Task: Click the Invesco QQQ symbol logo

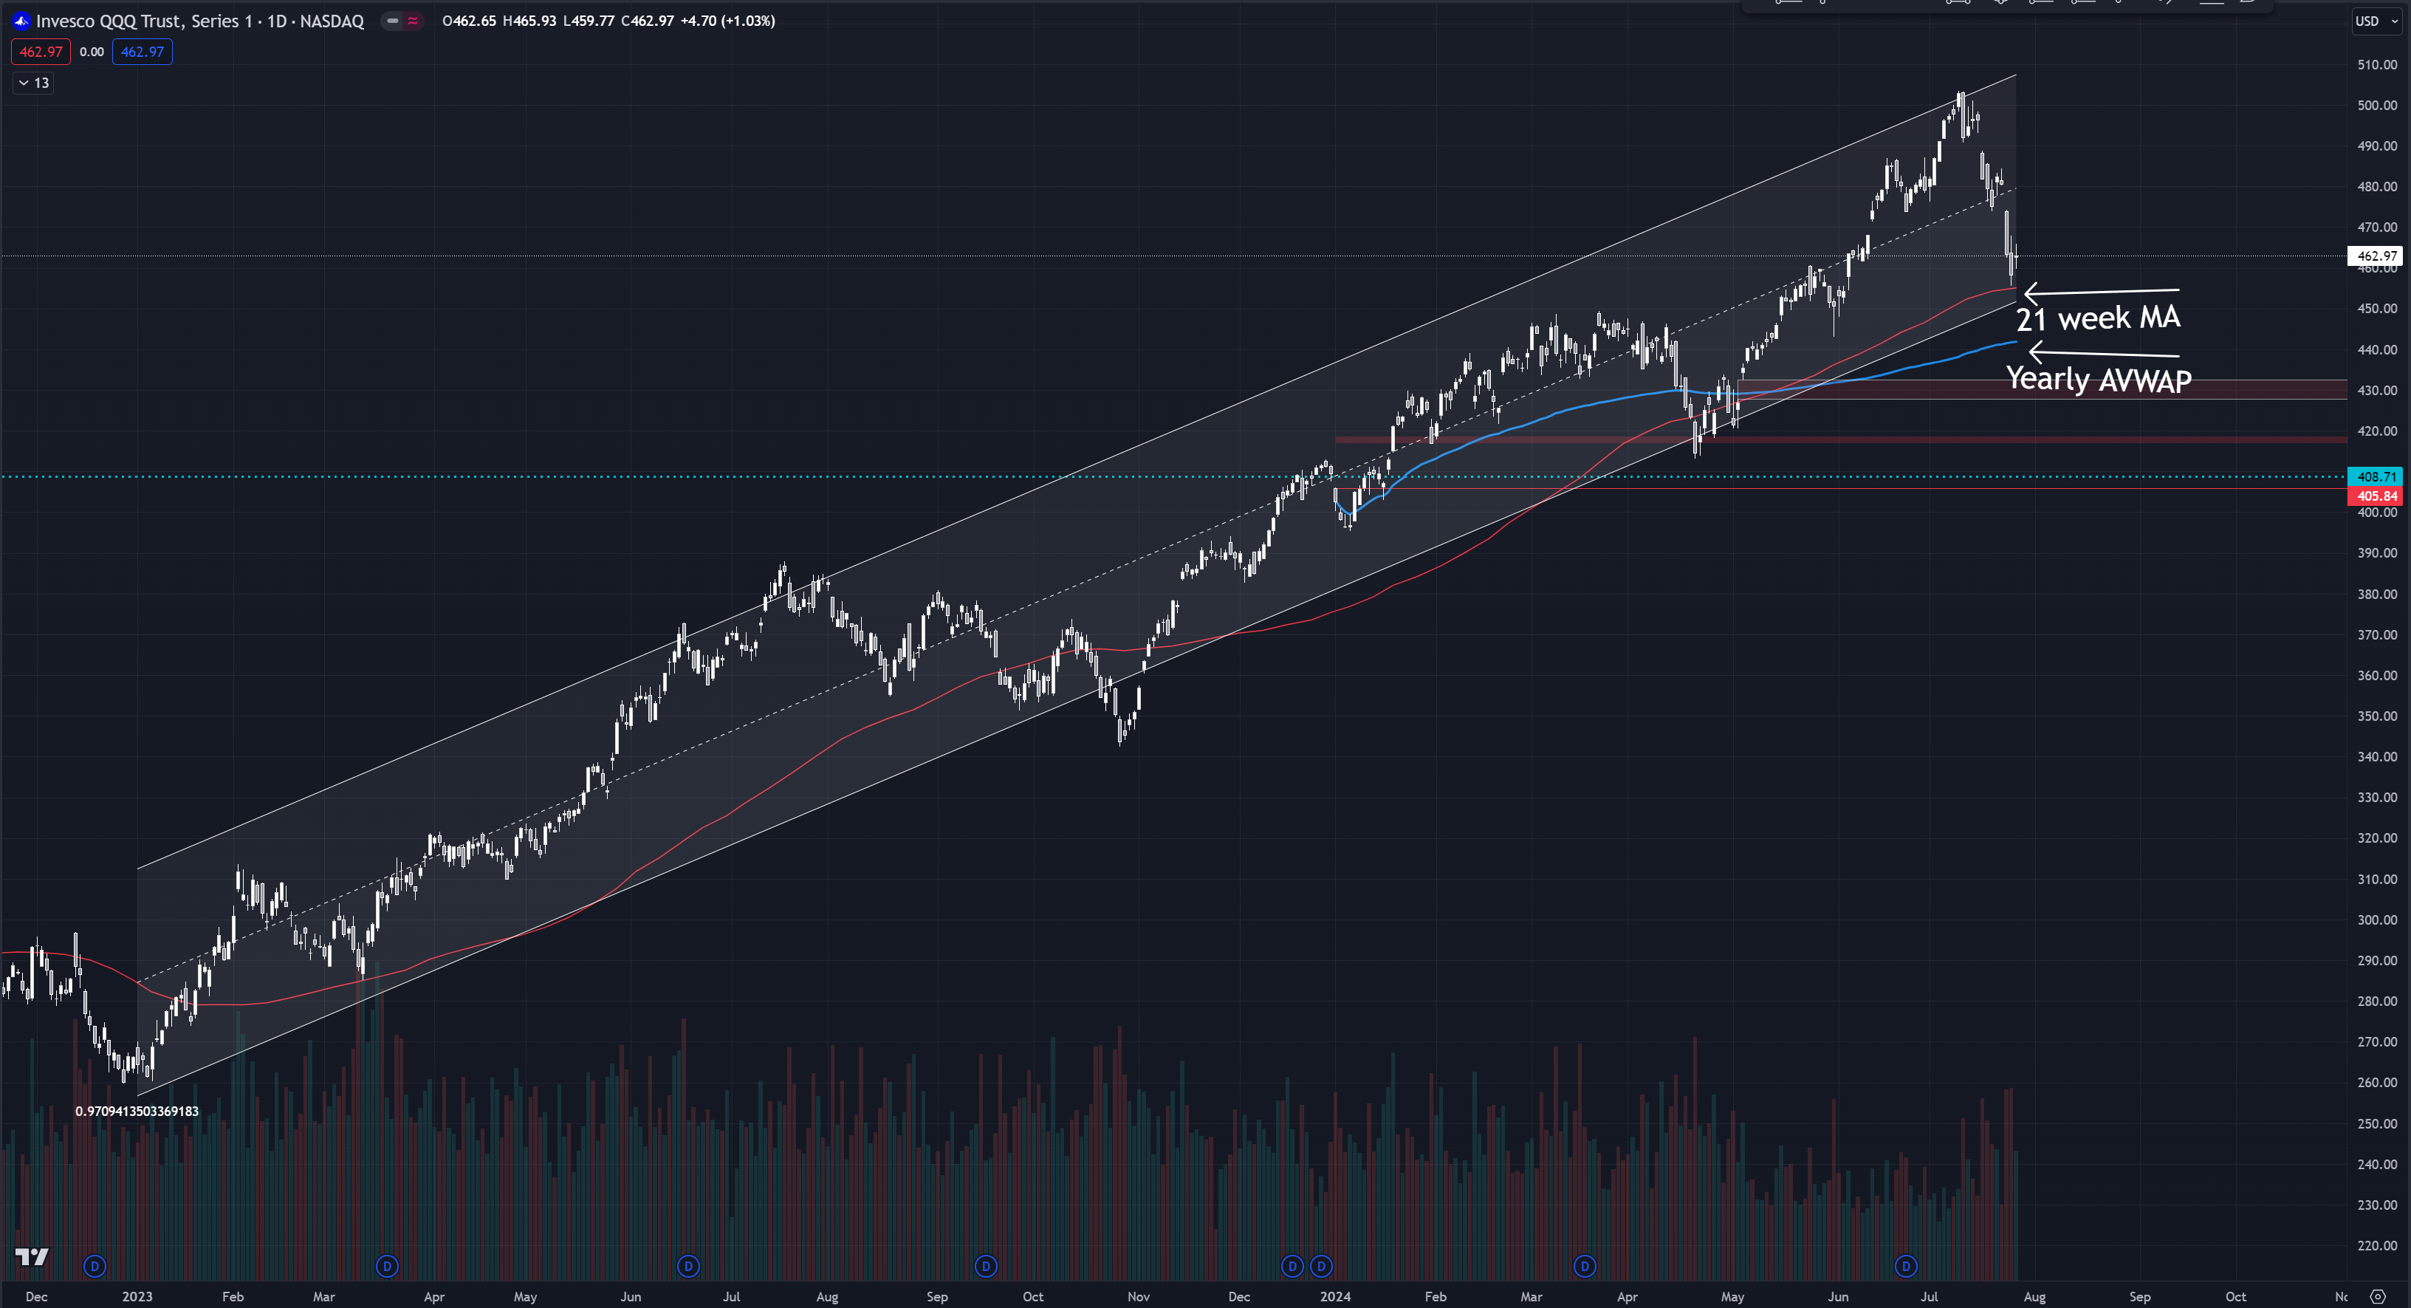Action: [21, 21]
